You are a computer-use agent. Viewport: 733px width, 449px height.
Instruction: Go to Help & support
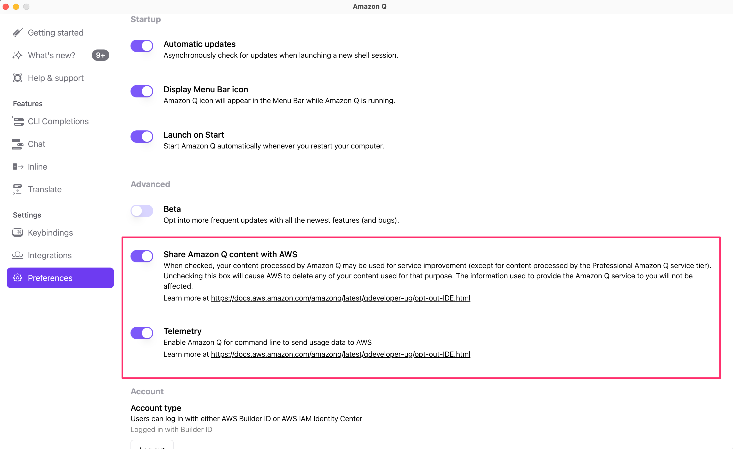point(60,78)
